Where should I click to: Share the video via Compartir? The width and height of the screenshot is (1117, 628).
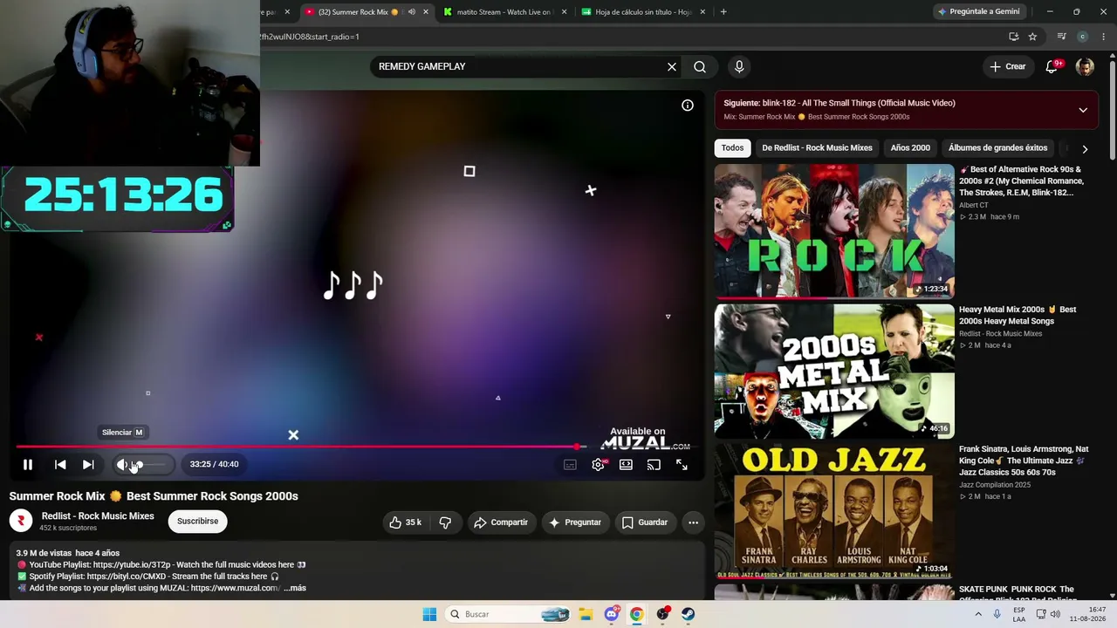pos(501,522)
